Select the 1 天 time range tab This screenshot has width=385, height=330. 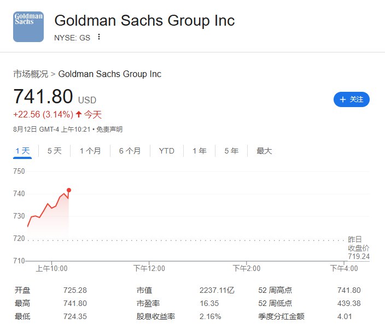(22, 151)
